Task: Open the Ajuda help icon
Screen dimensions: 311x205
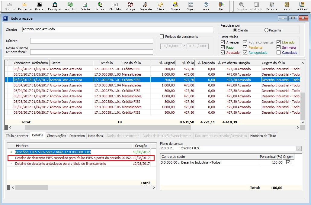Action: [206, 5]
